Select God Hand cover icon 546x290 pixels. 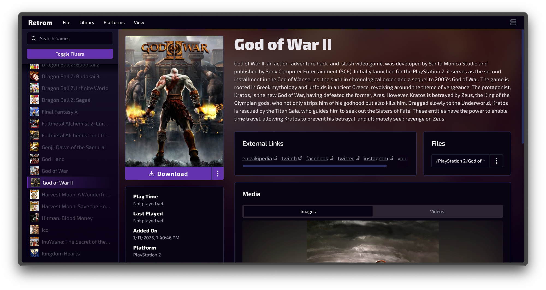tap(34, 159)
